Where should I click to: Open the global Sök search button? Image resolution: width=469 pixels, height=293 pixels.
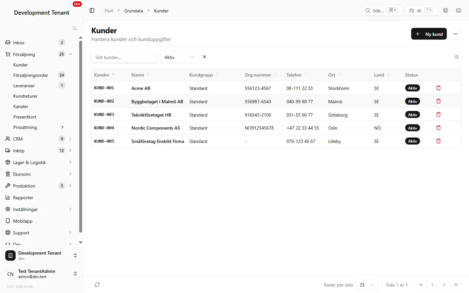pos(381,10)
